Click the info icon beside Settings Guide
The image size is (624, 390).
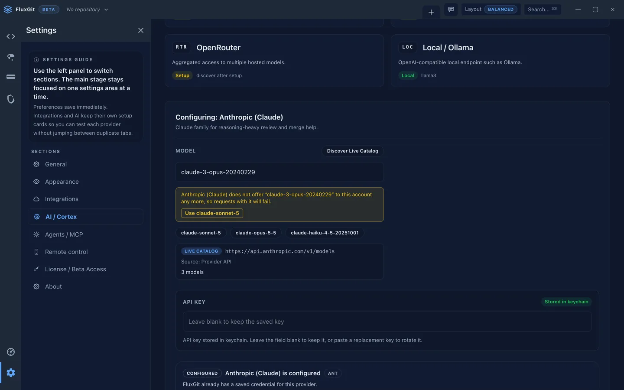coord(36,60)
